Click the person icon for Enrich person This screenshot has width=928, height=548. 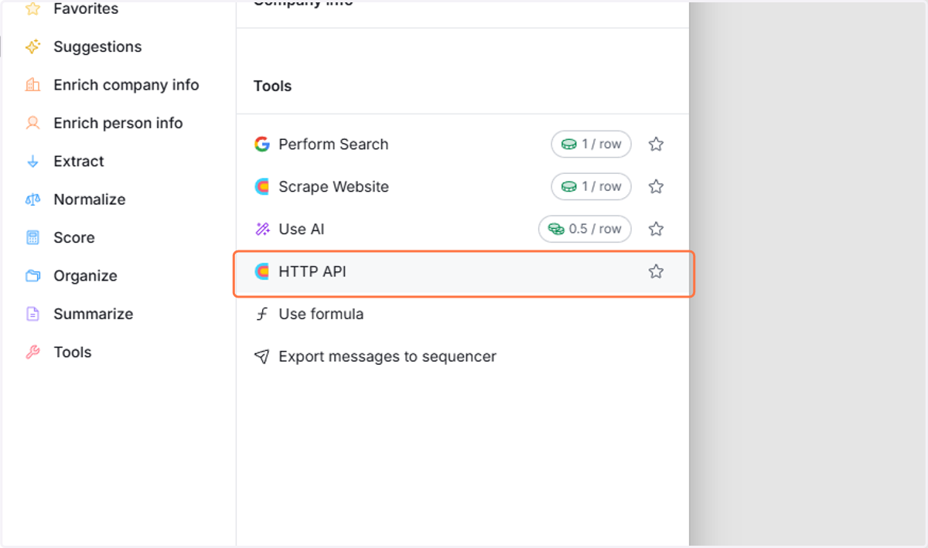(32, 123)
